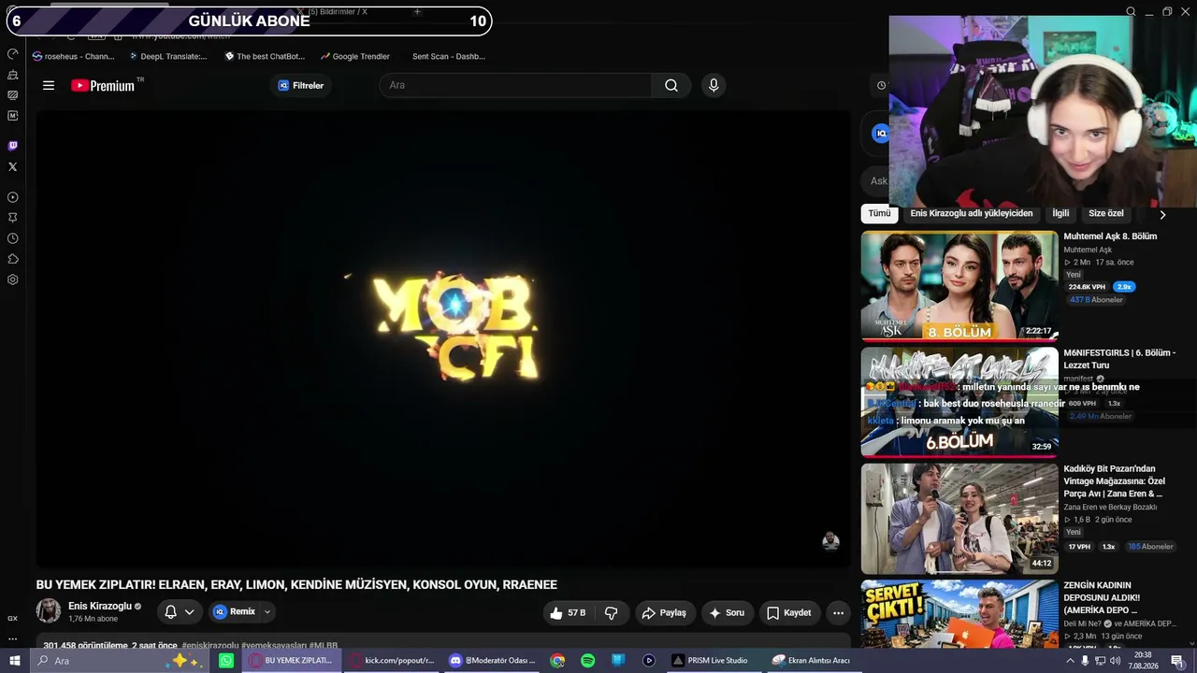Open Twitch in the browser sidebar
The width and height of the screenshot is (1197, 673).
[12, 146]
